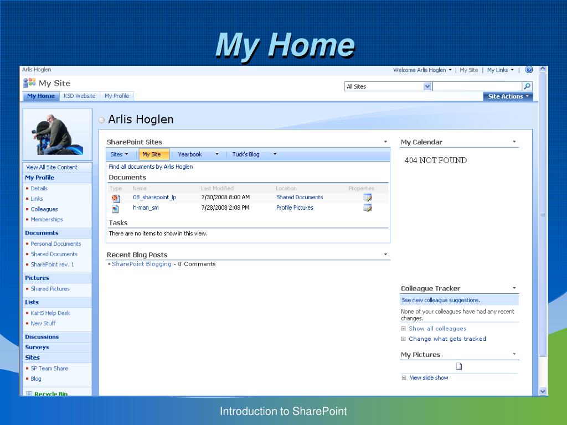
Task: Expand the Show all colleagues plus icon
Action: point(404,329)
